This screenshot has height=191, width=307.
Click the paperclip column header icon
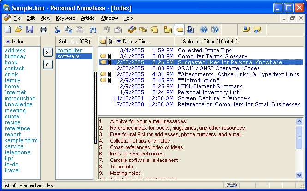click(110, 42)
